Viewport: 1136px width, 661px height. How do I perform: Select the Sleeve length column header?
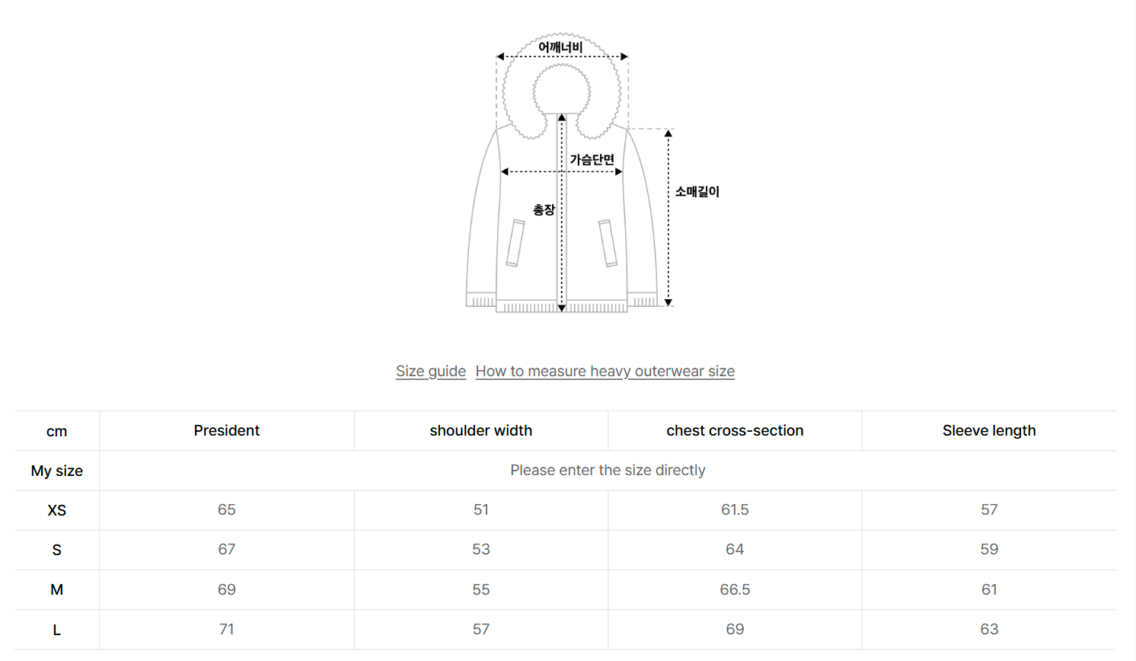tap(989, 431)
